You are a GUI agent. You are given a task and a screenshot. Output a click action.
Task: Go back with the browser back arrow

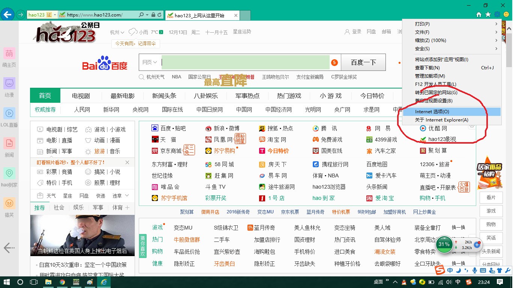7,15
